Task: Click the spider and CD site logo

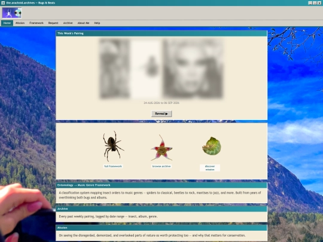Action: coord(12,13)
